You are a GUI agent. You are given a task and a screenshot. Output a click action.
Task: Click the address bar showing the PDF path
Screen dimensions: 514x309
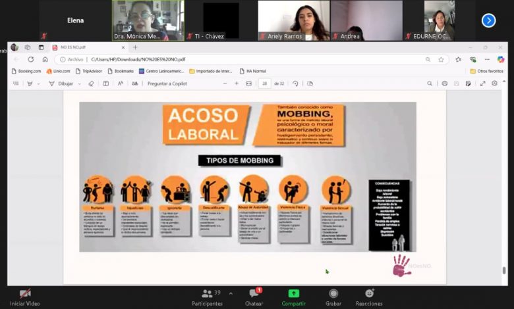pyautogui.click(x=250, y=59)
